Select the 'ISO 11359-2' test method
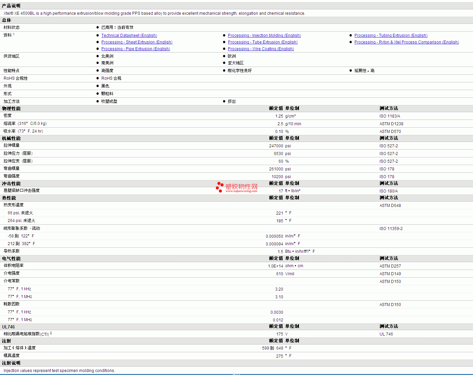 click(x=391, y=229)
